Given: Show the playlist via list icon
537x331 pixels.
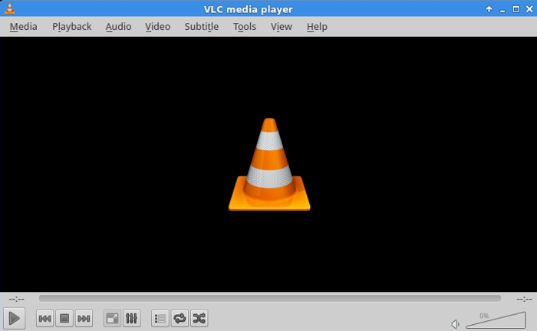Looking at the screenshot, I should (160, 319).
